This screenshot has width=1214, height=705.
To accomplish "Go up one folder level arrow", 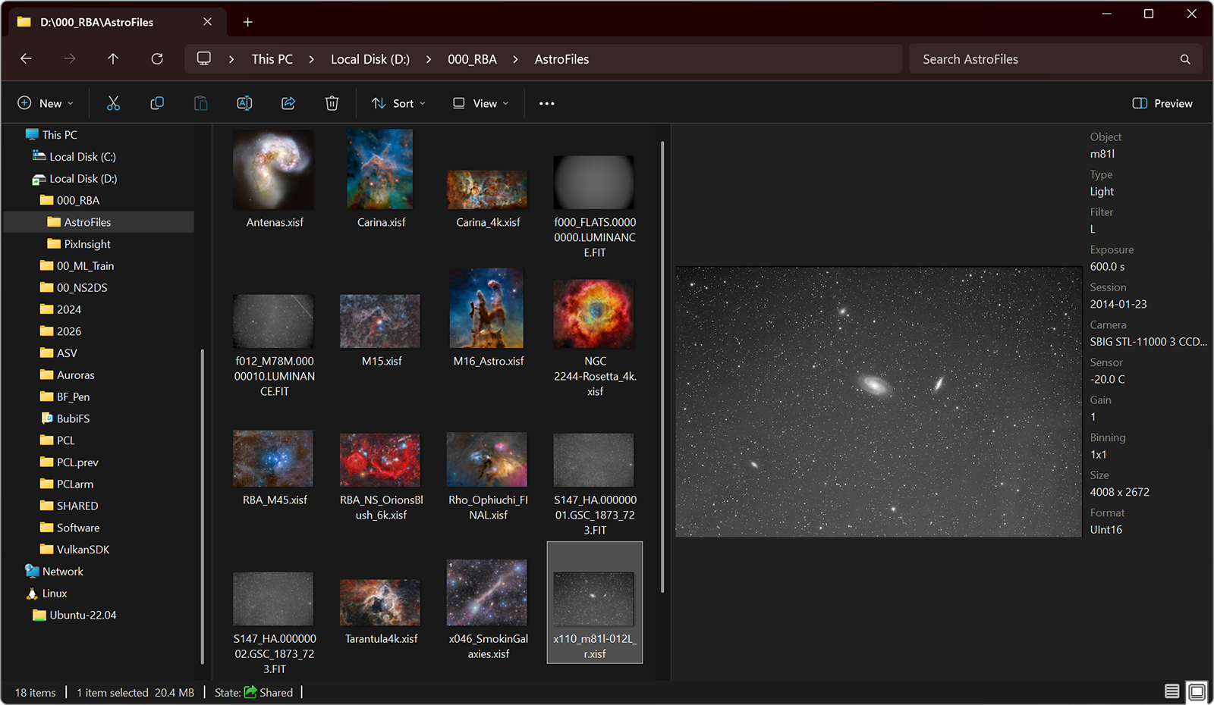I will click(x=113, y=58).
